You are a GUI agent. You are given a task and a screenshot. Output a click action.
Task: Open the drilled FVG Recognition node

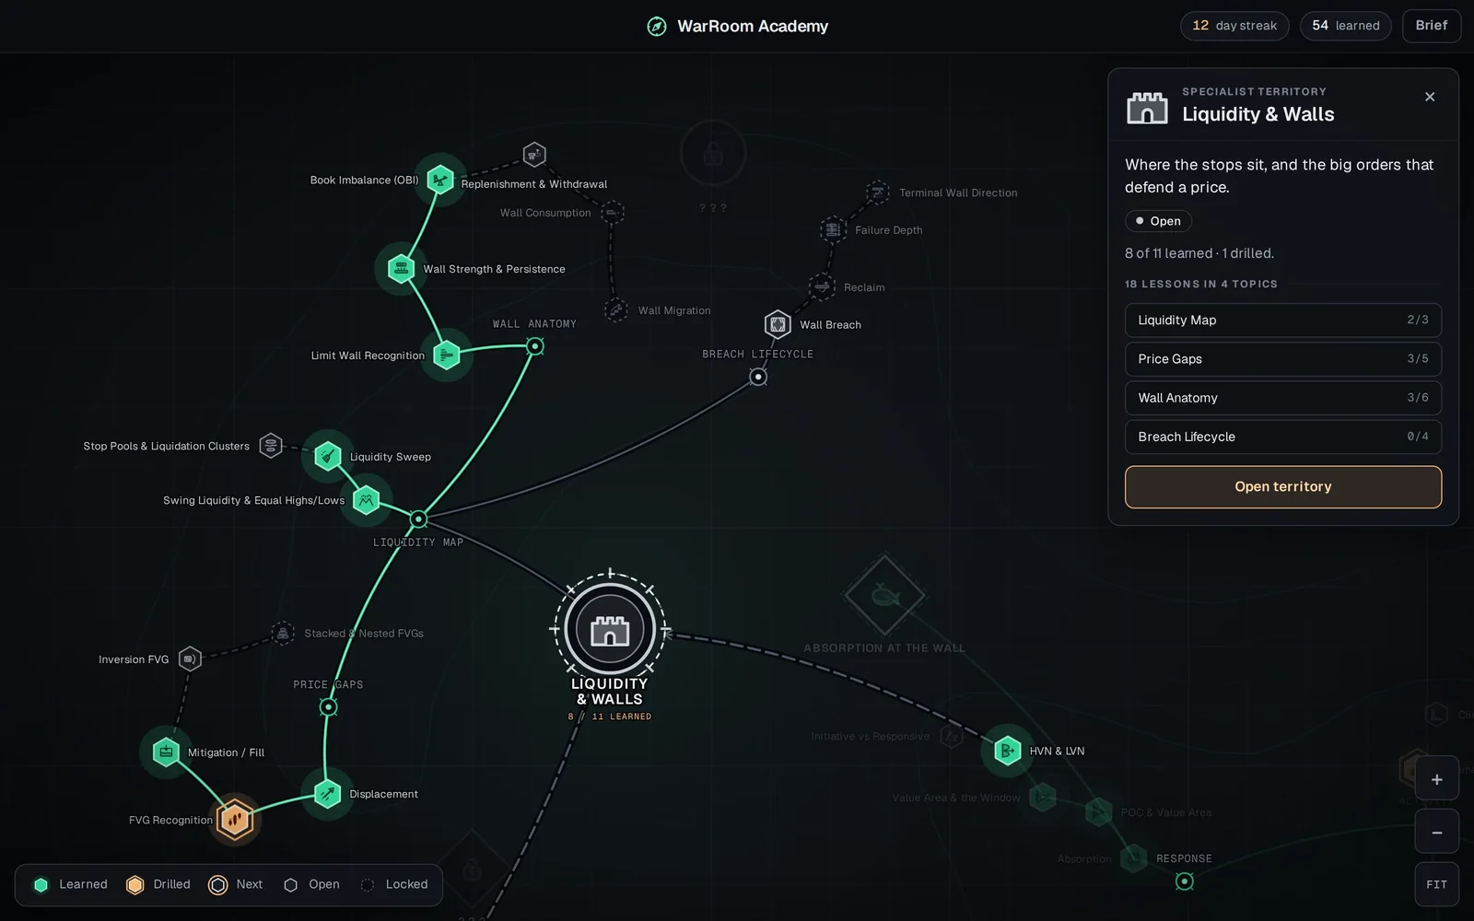[235, 819]
